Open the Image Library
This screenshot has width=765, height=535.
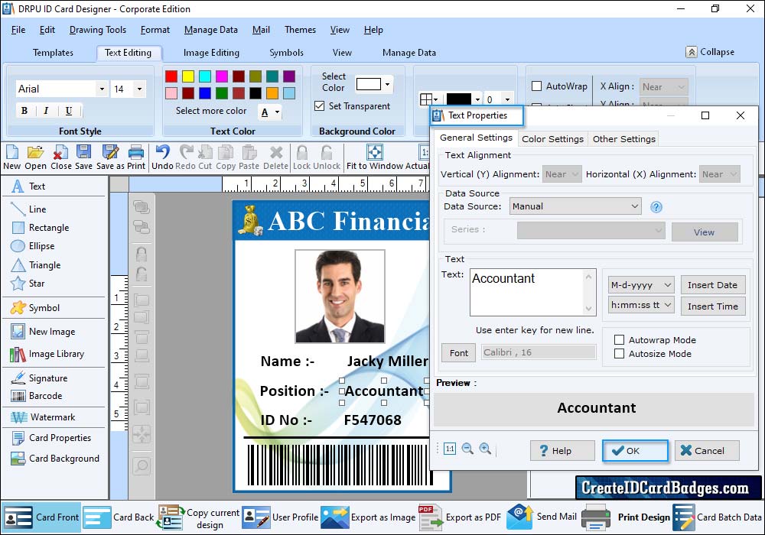(x=47, y=354)
